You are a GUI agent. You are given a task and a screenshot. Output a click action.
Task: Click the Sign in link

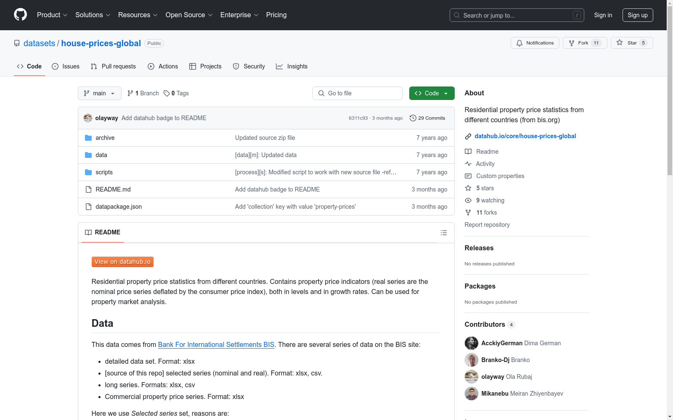[603, 15]
